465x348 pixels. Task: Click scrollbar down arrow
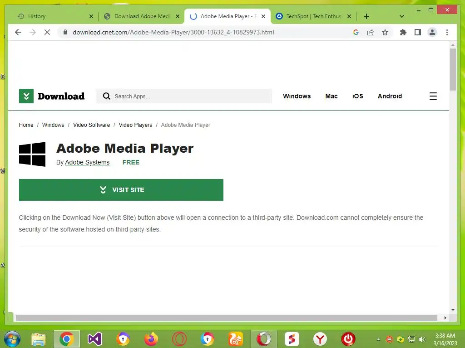coord(453,310)
